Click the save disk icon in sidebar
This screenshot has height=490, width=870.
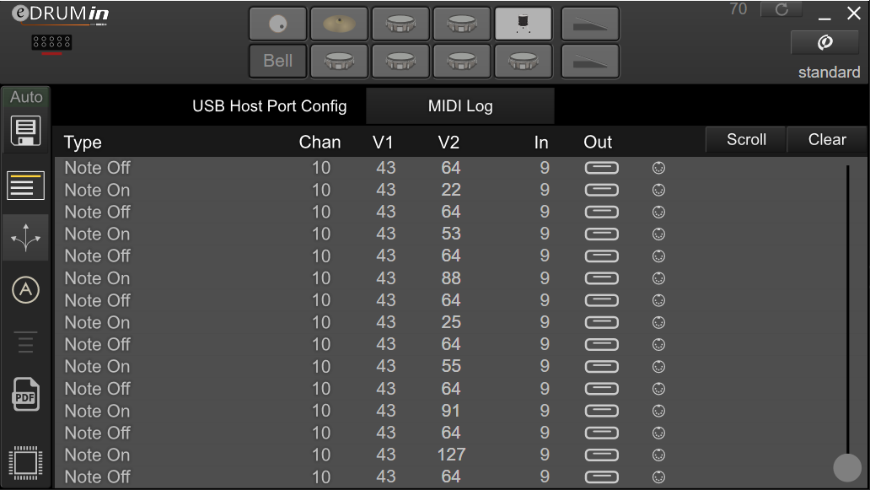(x=25, y=131)
